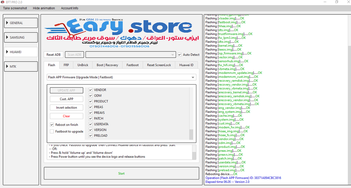Select the 'Elapsed time 06:26' log line
Viewport: 351px width, 188px height.
pos(227,182)
